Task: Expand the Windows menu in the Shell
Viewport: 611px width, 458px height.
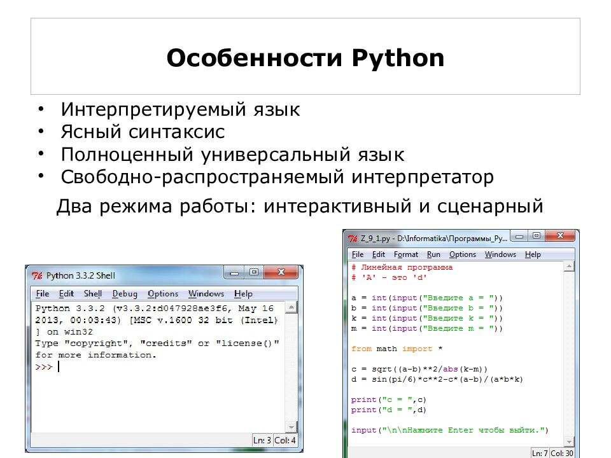Action: 206,294
